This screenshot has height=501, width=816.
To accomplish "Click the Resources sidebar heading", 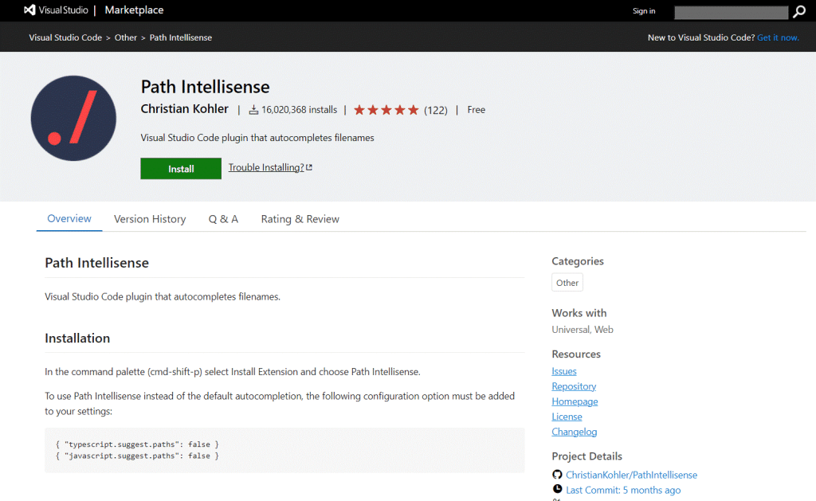I will pos(576,354).
